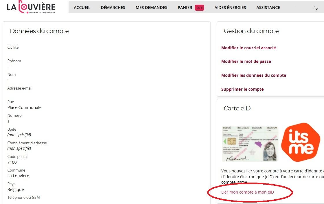Expand the user account dropdown arrow
The width and height of the screenshot is (324, 204).
click(x=316, y=9)
